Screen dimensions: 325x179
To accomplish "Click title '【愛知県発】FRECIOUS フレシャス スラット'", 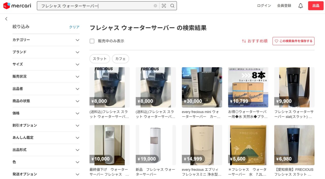I will (x=294, y=172).
